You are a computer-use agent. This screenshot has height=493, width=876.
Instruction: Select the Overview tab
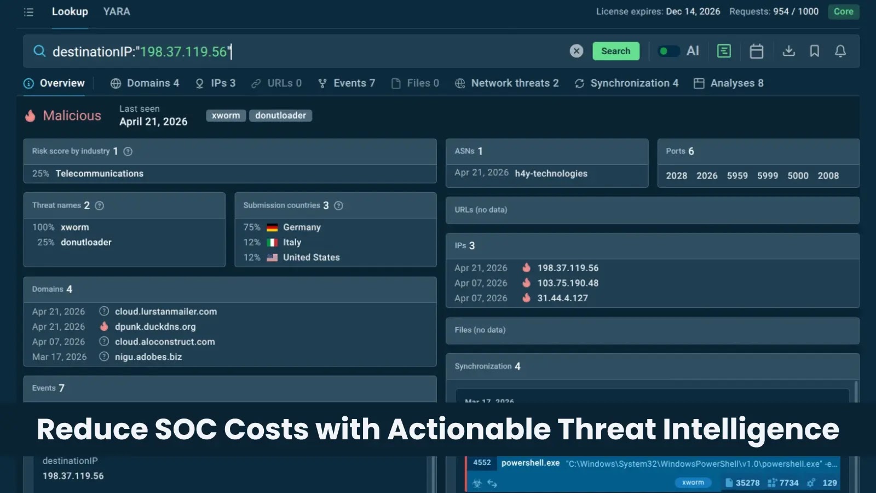(x=54, y=83)
